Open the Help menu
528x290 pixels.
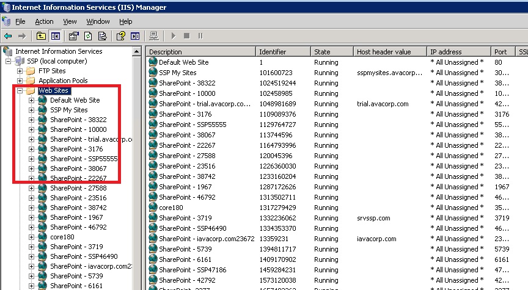tap(126, 21)
